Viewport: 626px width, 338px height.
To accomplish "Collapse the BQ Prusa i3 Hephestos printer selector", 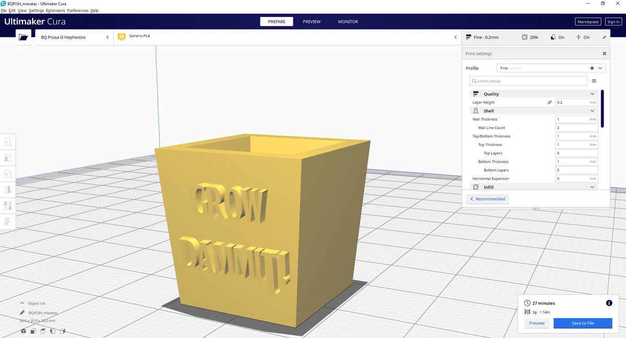I will [x=107, y=37].
